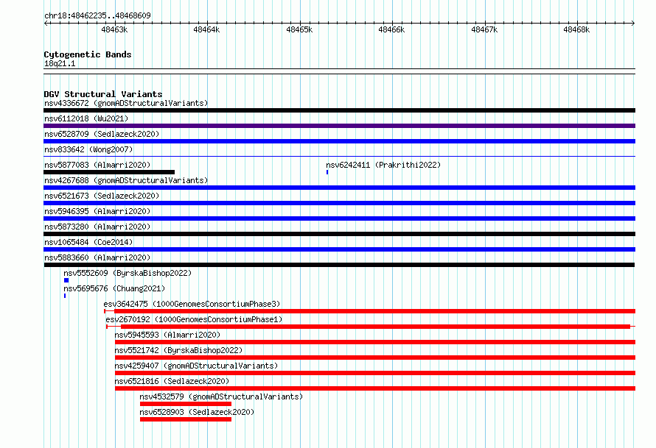The width and height of the screenshot is (656, 448).
Task: Select esv2670192 1000GenomesConsortiumPhase1 label
Action: pyautogui.click(x=194, y=319)
